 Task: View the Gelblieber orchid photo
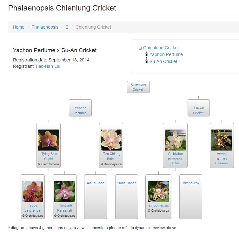[175, 140]
